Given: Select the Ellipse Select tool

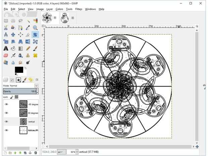Looking at the screenshot, I should (13, 21).
